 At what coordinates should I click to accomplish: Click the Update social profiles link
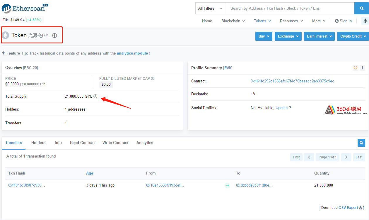(282, 108)
